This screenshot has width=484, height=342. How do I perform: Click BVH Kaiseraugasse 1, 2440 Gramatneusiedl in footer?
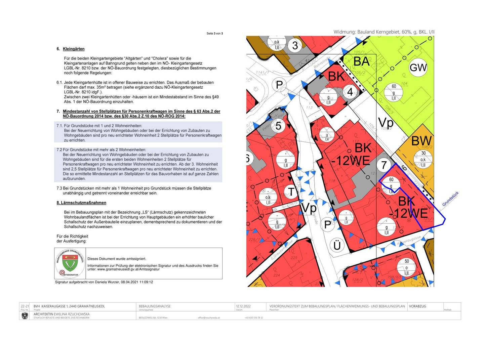pyautogui.click(x=69, y=306)
